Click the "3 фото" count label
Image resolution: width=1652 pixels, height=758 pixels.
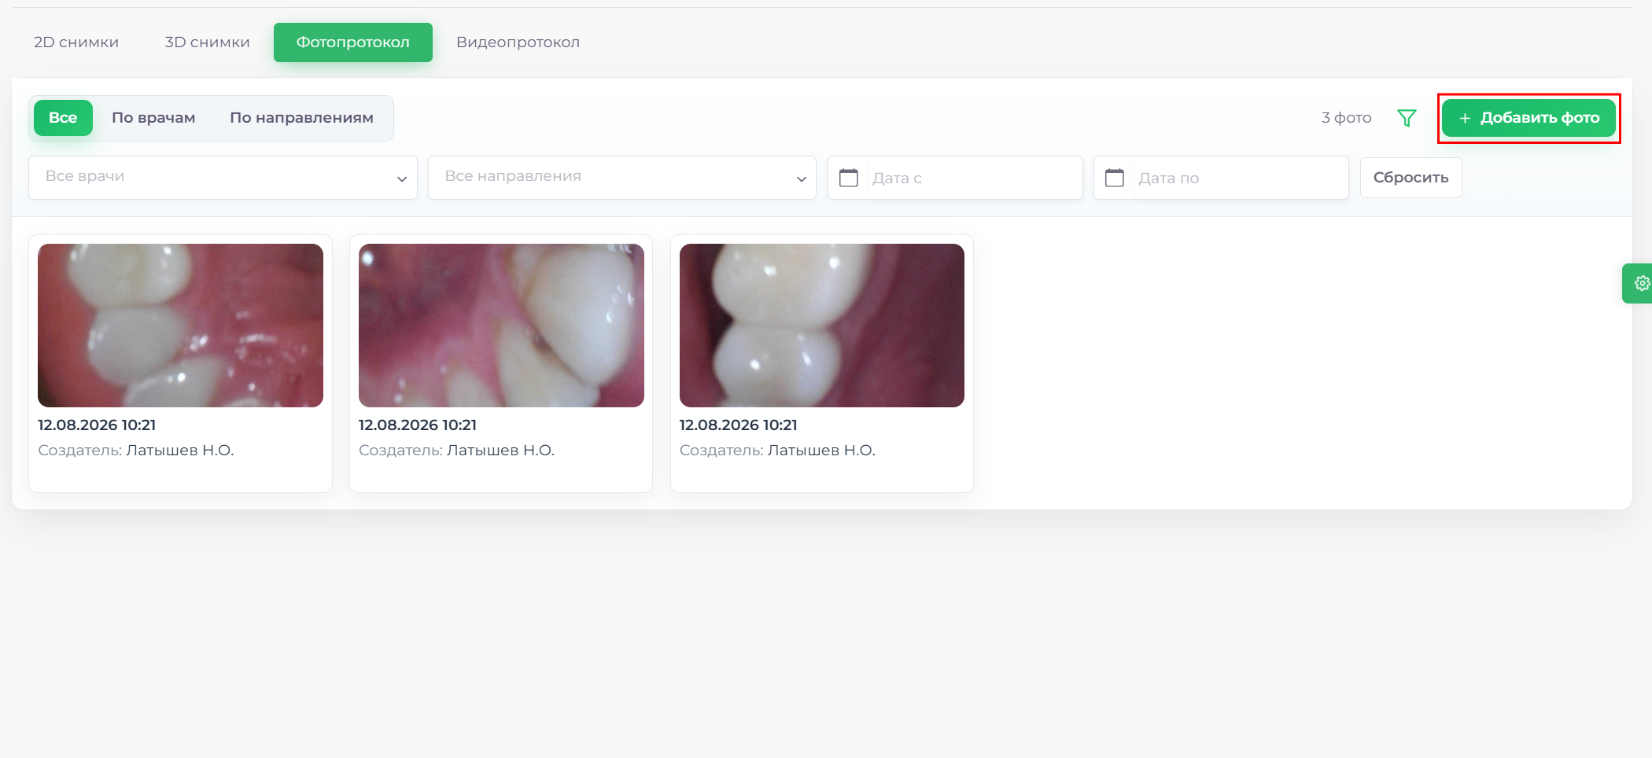pyautogui.click(x=1346, y=118)
